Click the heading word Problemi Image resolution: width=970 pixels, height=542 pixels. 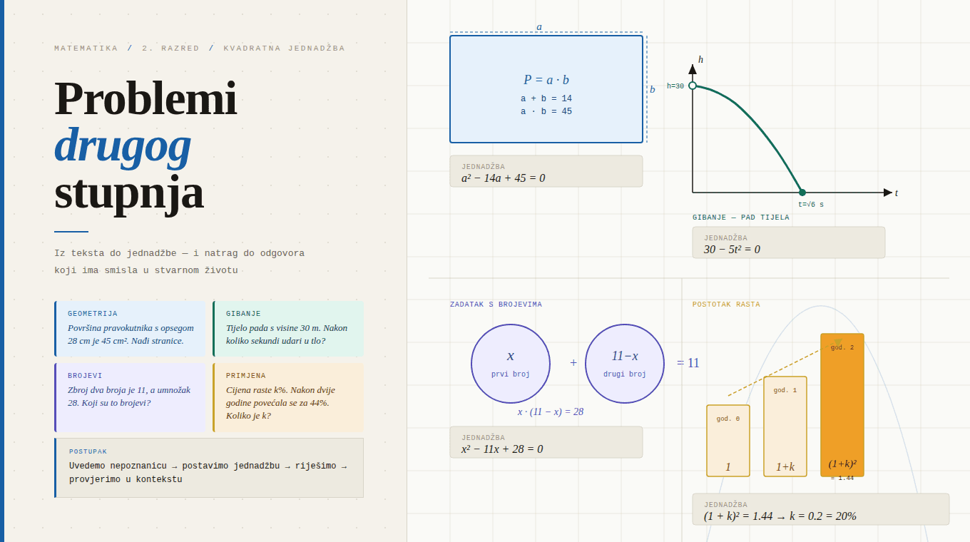[145, 98]
